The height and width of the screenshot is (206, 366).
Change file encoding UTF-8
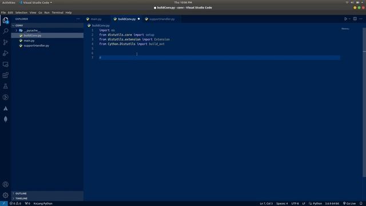pos(295,204)
